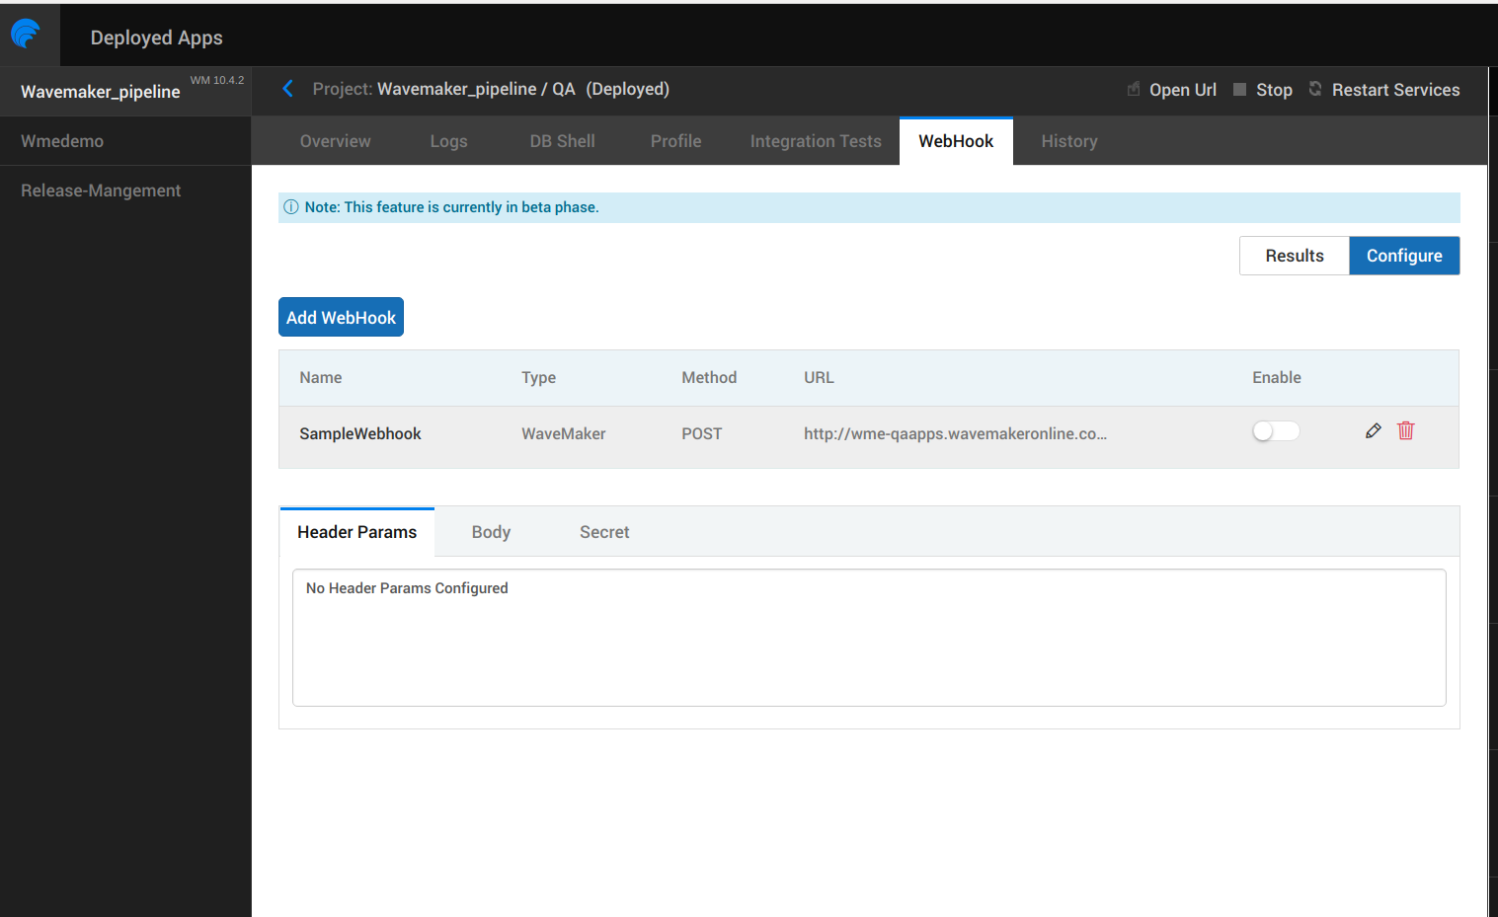
Task: Switch to the History tab
Action: click(x=1069, y=140)
